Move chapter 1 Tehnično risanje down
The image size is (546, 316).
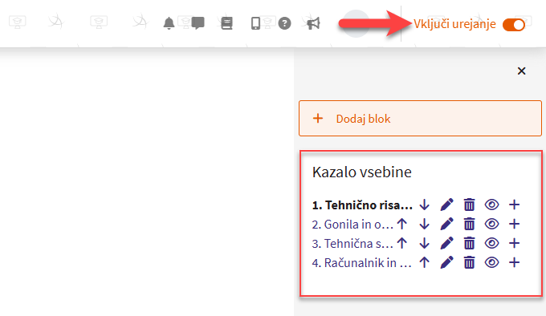click(424, 205)
